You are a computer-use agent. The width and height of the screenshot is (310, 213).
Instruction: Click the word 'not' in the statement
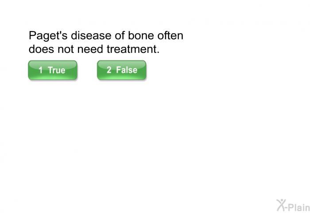(66, 49)
